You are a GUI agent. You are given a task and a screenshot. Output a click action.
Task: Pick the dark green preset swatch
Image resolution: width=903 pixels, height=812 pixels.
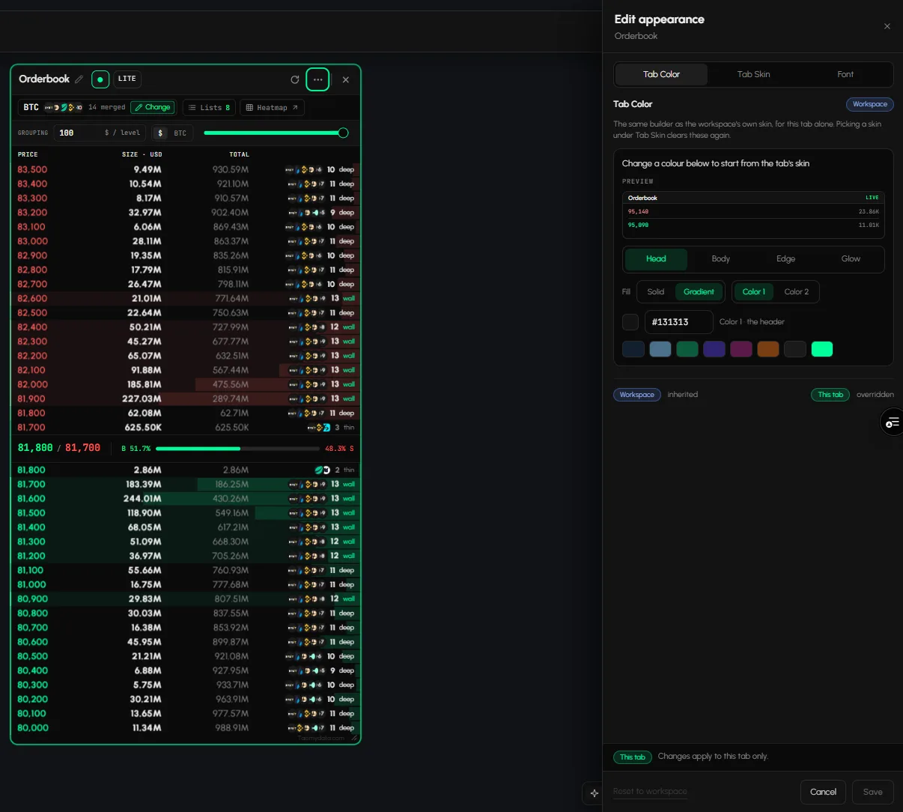tap(687, 349)
